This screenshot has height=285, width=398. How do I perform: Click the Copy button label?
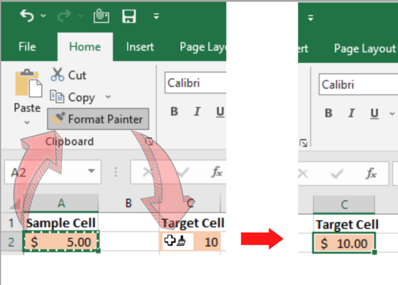pyautogui.click(x=81, y=97)
